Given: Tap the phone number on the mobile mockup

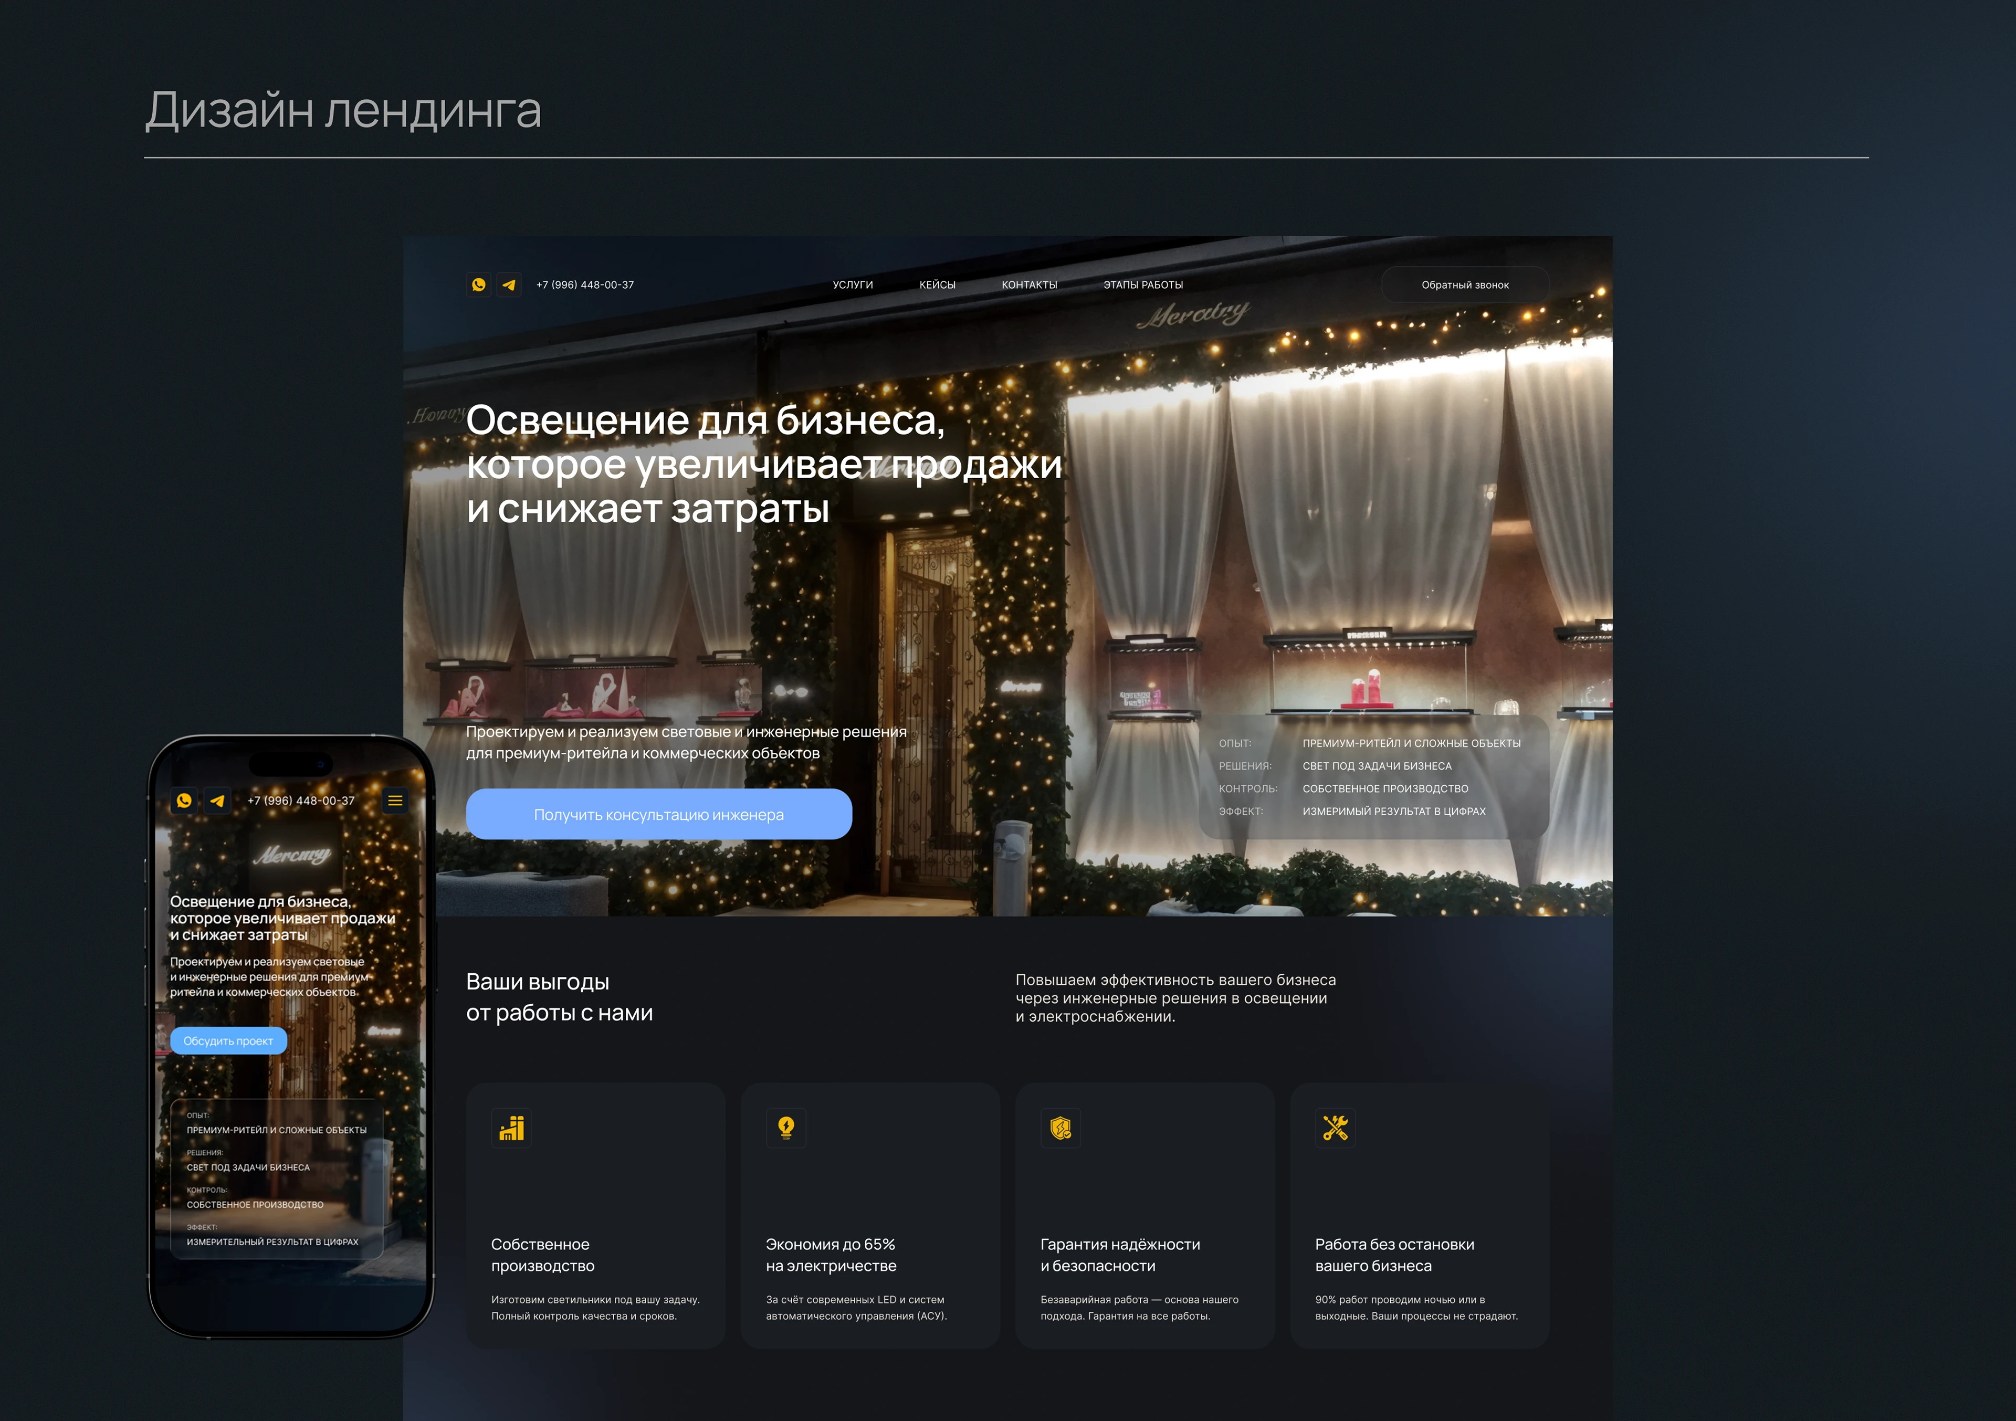Looking at the screenshot, I should (x=301, y=801).
